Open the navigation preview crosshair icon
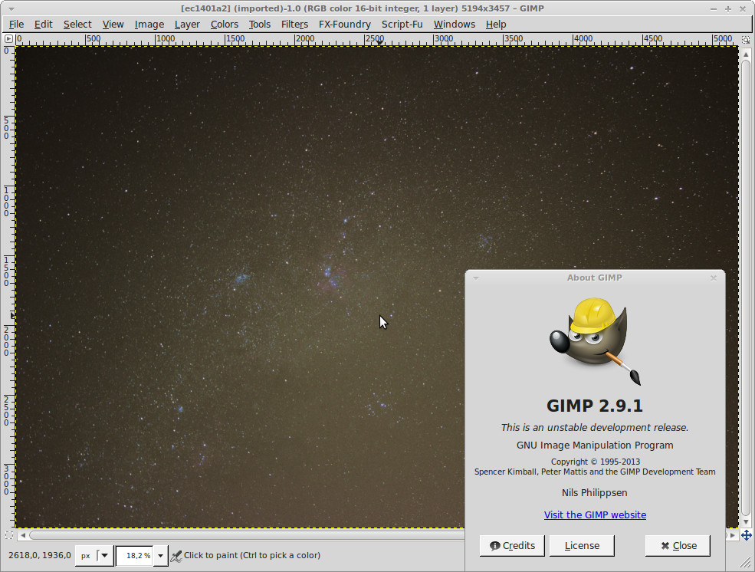The image size is (755, 572). pyautogui.click(x=747, y=535)
